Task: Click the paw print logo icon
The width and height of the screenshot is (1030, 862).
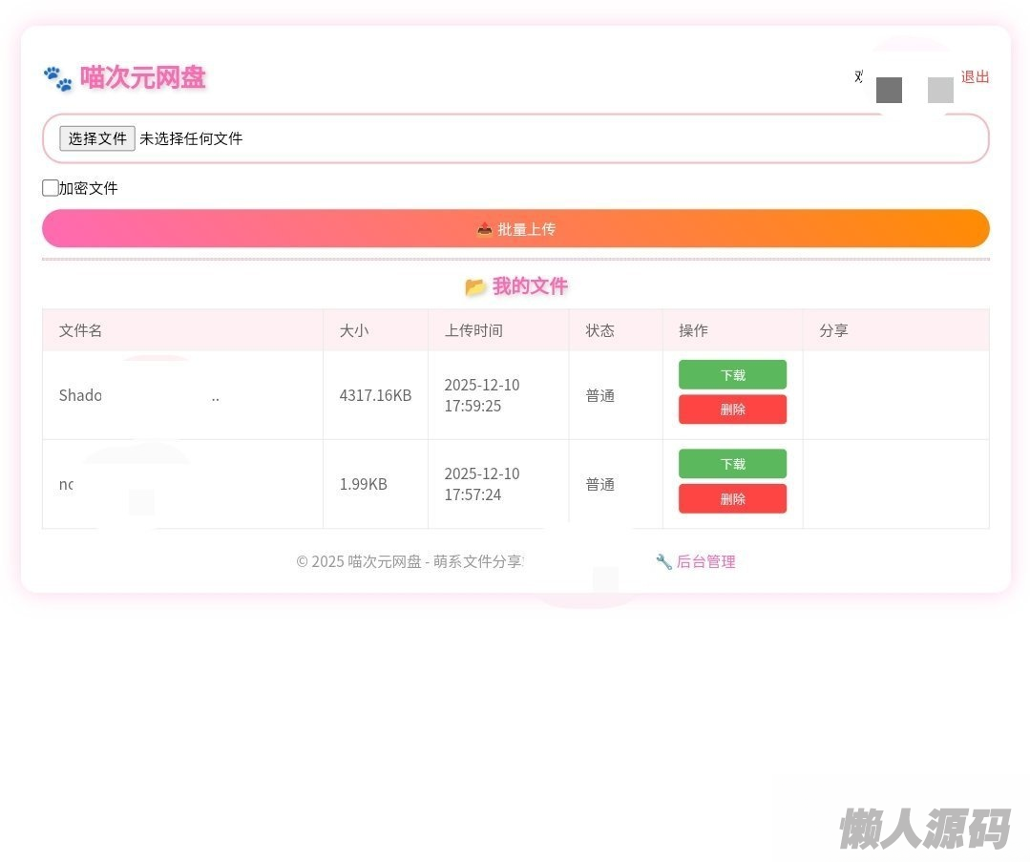Action: tap(57, 78)
